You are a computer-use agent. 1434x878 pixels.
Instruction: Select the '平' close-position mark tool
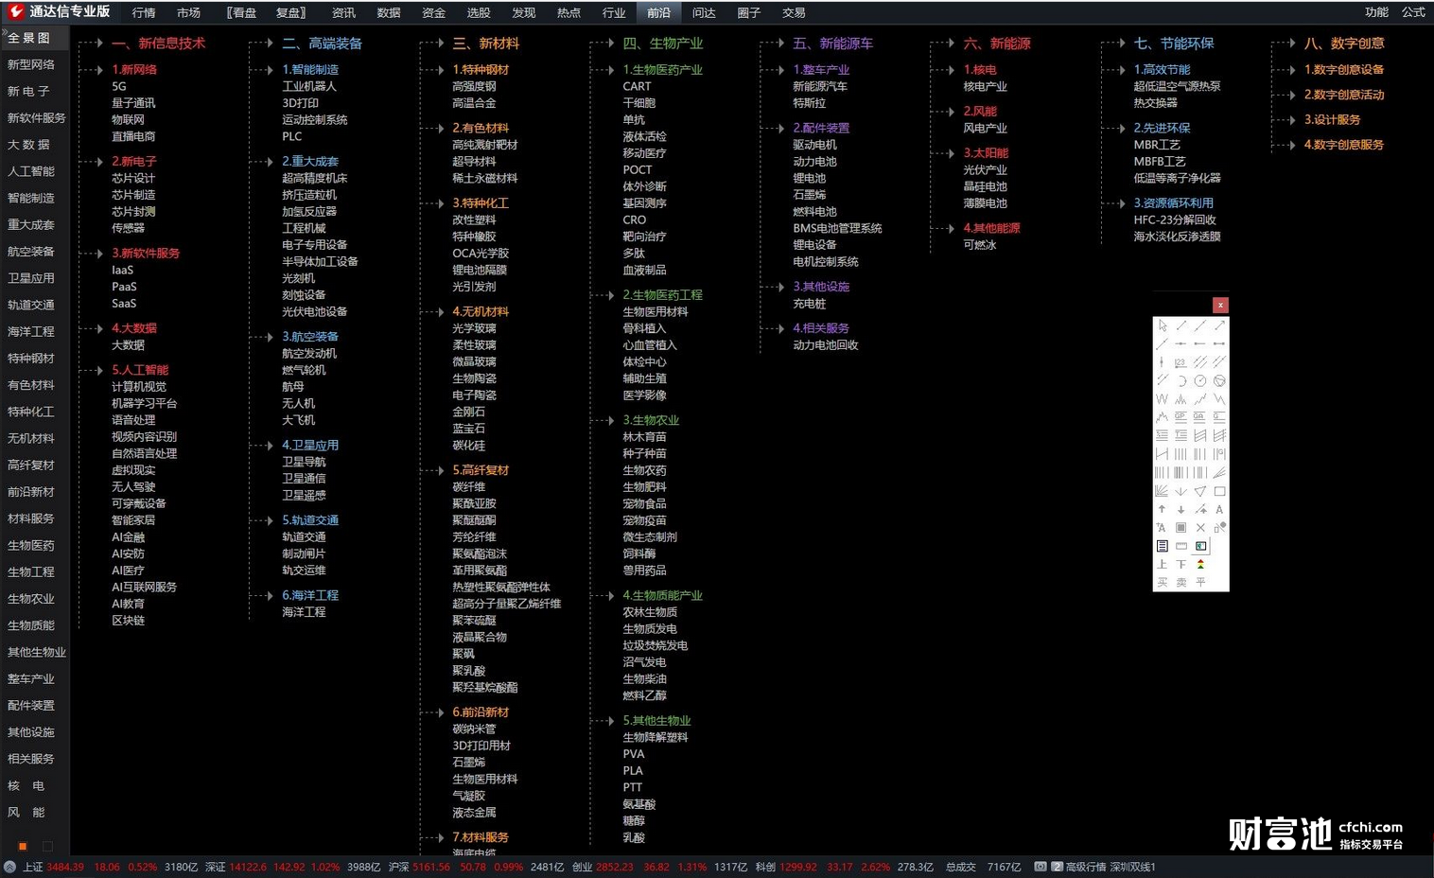tap(1200, 583)
